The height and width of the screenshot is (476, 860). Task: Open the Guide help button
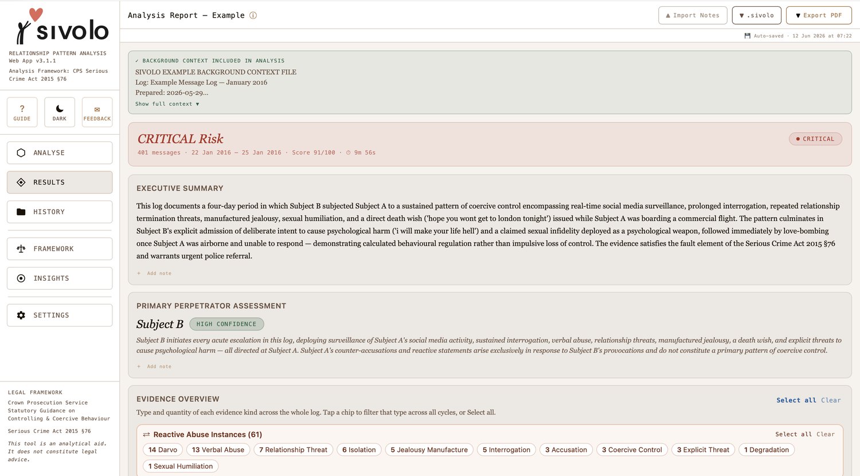tap(22, 112)
